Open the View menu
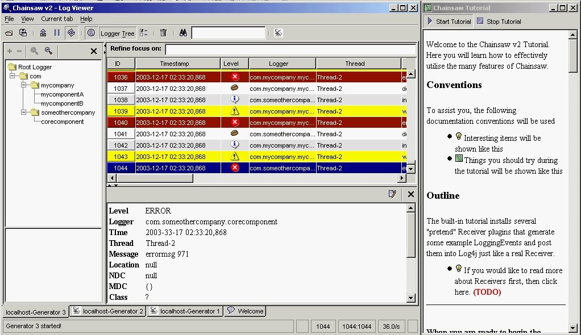This screenshot has width=581, height=335. click(x=27, y=19)
